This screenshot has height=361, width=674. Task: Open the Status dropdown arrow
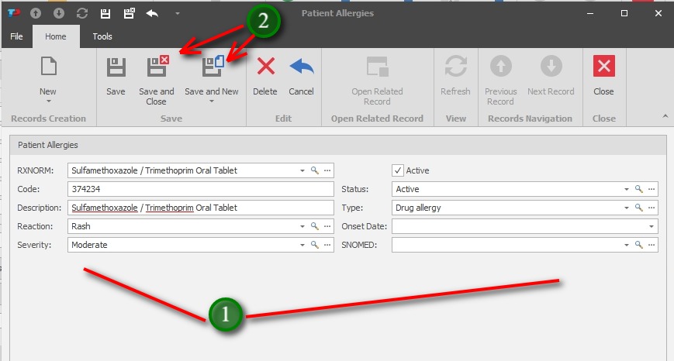click(626, 189)
